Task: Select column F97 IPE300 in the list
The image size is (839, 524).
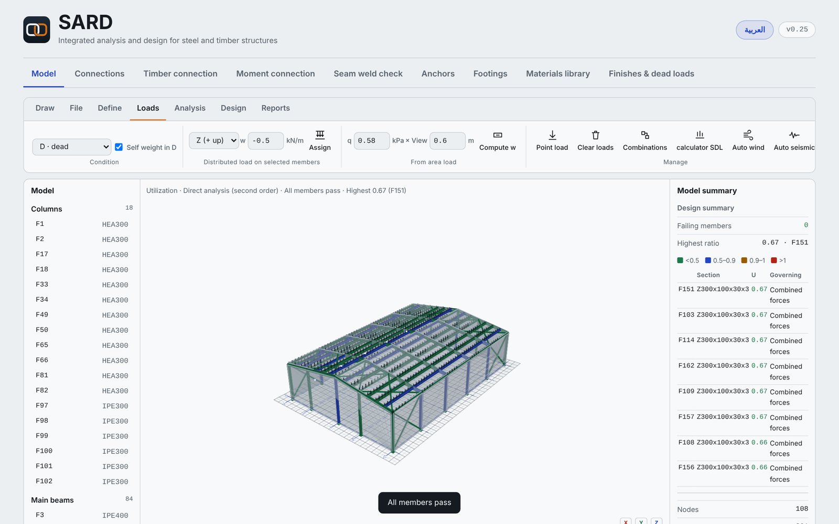Action: (82, 406)
